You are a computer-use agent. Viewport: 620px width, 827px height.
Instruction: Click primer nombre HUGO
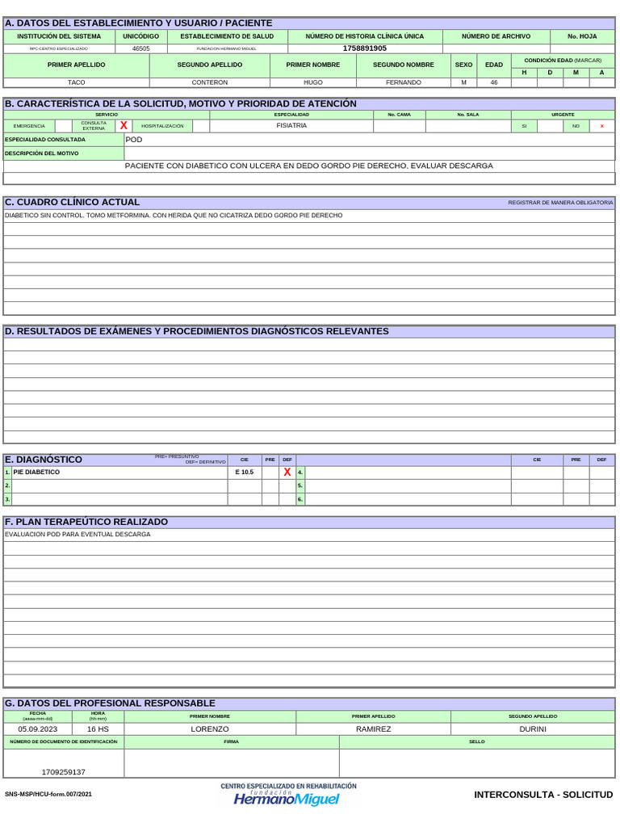pos(313,83)
